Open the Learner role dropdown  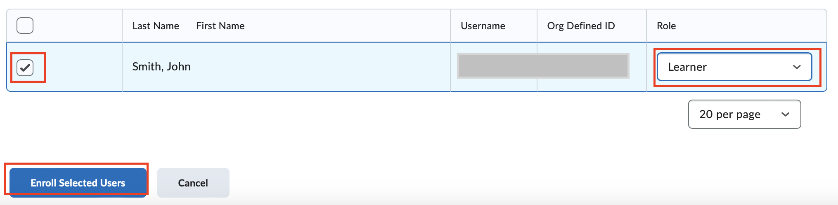(734, 67)
